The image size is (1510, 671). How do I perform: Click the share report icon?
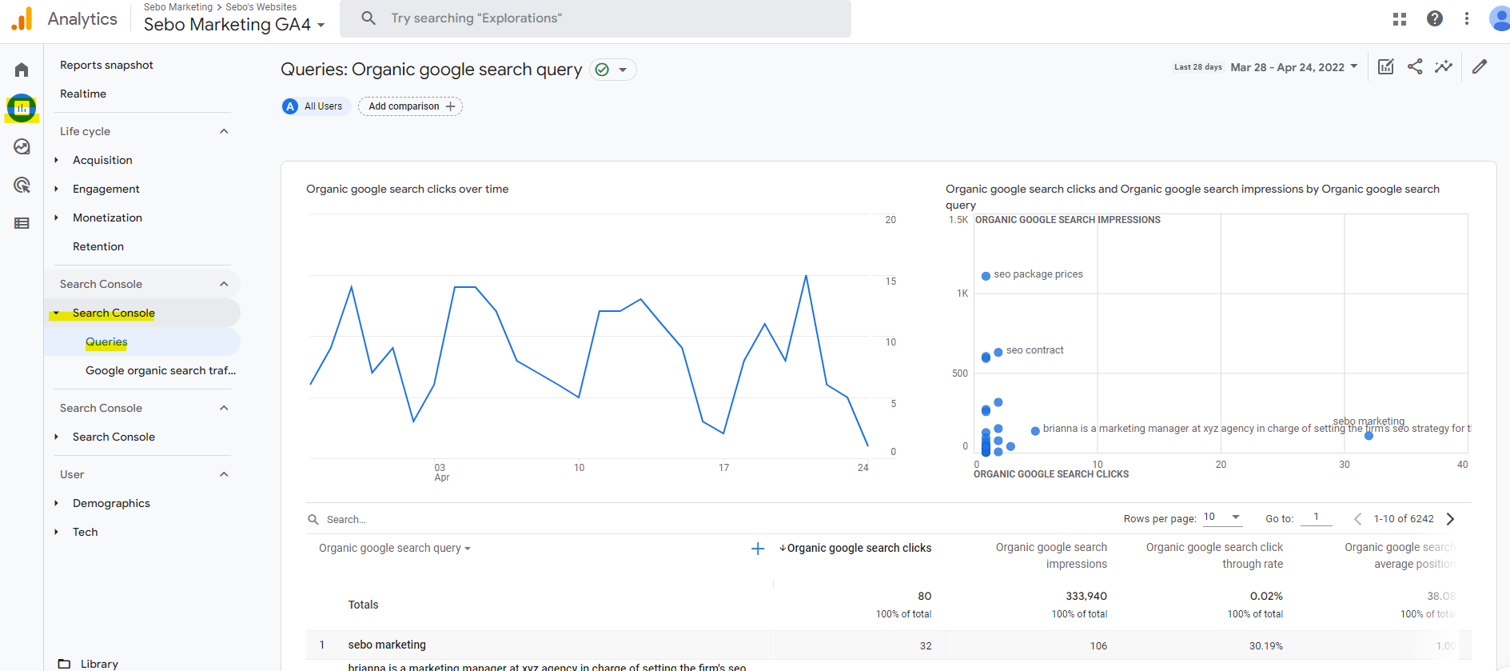point(1415,66)
